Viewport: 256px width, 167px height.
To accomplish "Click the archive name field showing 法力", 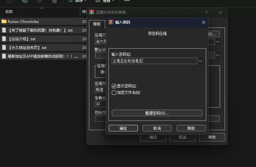I will tap(100, 42).
